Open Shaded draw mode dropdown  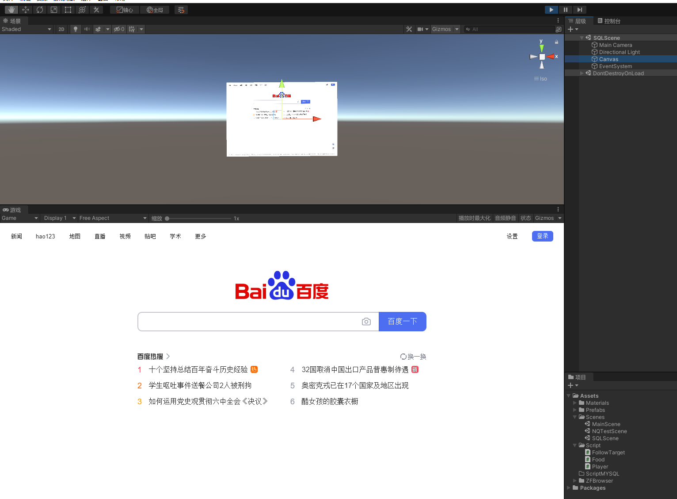coord(27,29)
